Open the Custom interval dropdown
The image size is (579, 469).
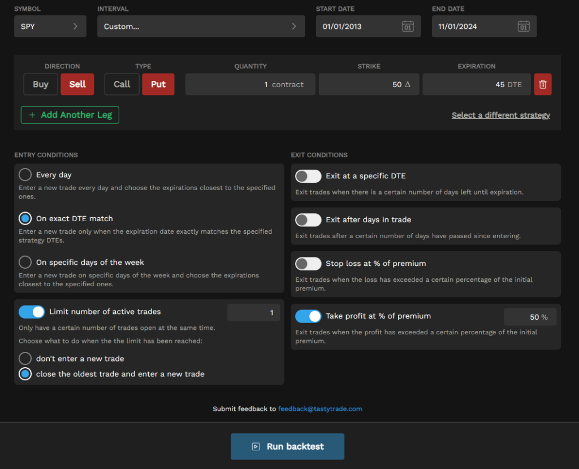(201, 26)
